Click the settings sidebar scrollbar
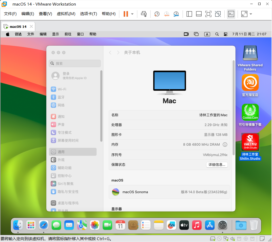Screen dimensions: 272x242 click(x=101, y=106)
